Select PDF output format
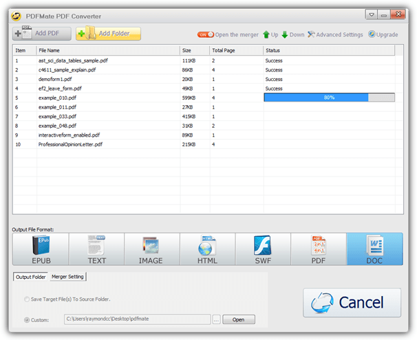Image resolution: width=417 pixels, height=340 pixels. click(319, 249)
